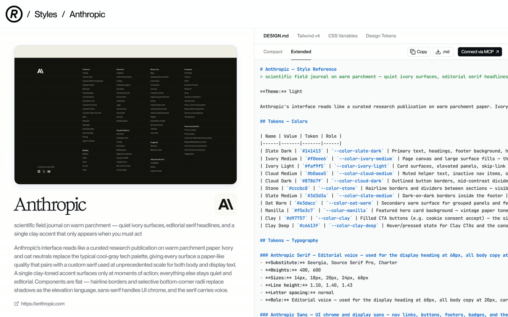Click the '### Anthropic Sans' heading line
This screenshot has height=317, width=508.
[384, 315]
